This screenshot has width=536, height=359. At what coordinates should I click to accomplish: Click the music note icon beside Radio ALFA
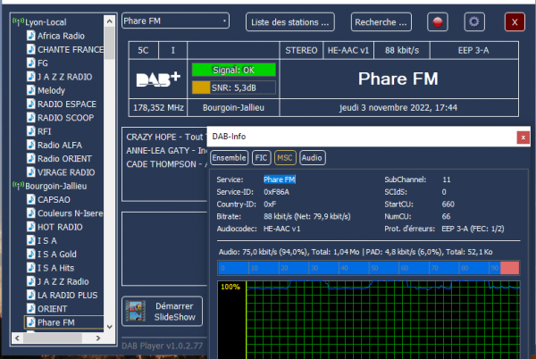pyautogui.click(x=31, y=145)
